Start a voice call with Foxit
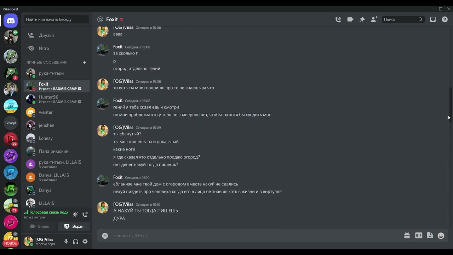The height and width of the screenshot is (255, 453). tap(338, 19)
